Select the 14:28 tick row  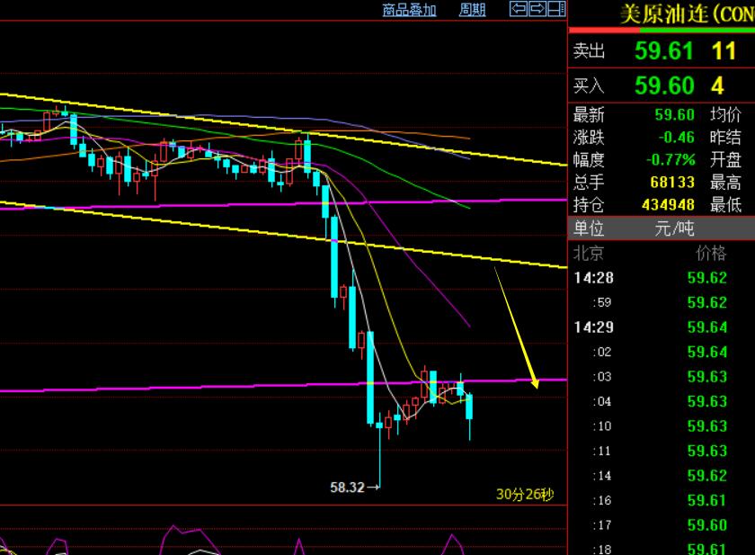[x=662, y=277]
